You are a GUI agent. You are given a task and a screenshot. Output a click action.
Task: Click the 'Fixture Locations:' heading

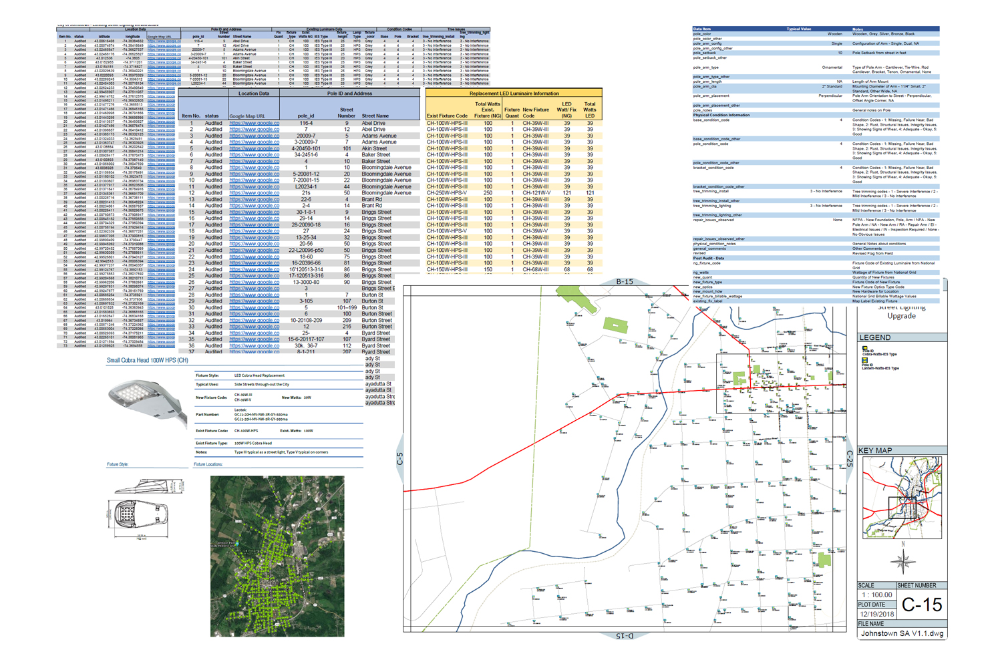point(208,464)
